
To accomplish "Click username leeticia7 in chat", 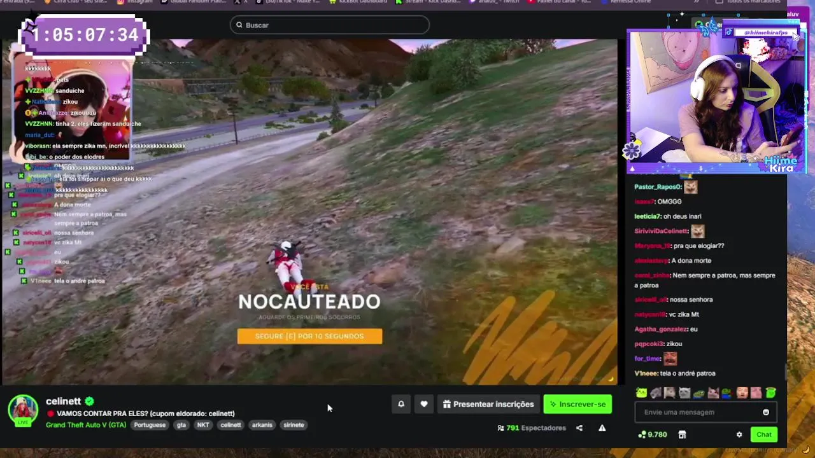I will (x=648, y=216).
